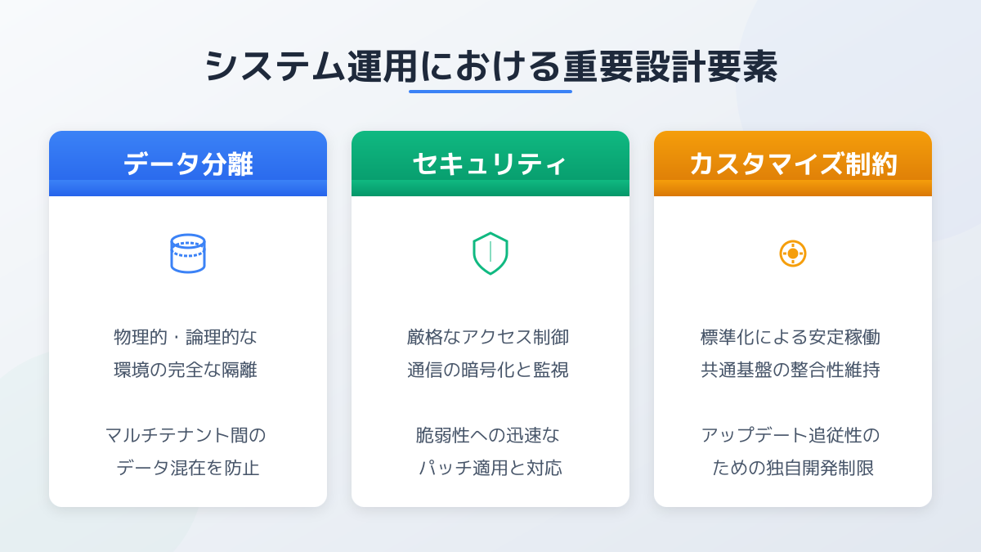Click the blue database cylinder icon
The image size is (981, 552).
(188, 254)
